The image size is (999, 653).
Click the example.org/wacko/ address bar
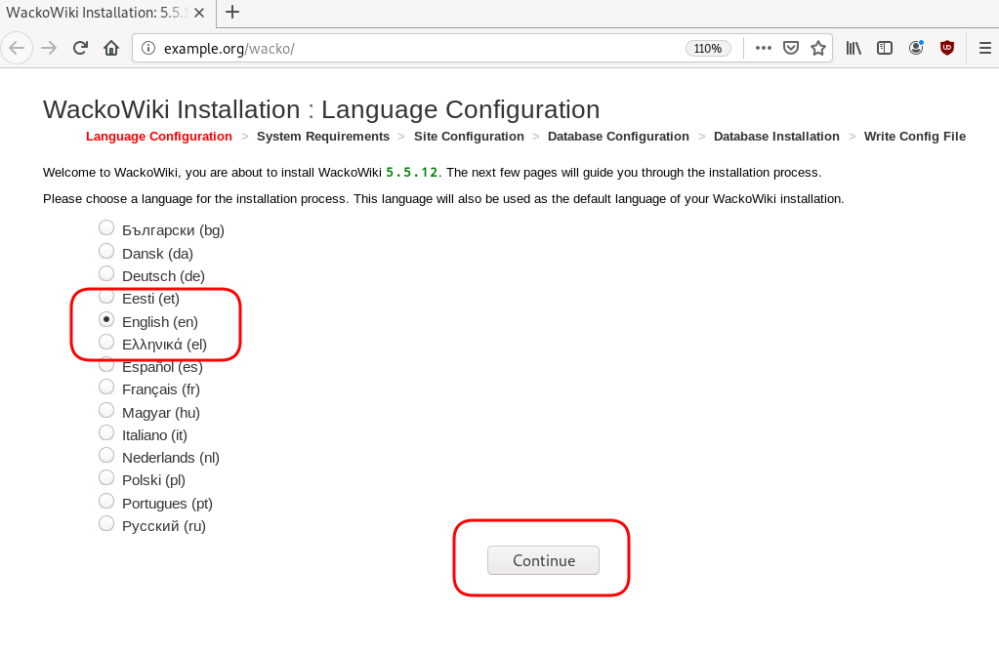coord(410,48)
